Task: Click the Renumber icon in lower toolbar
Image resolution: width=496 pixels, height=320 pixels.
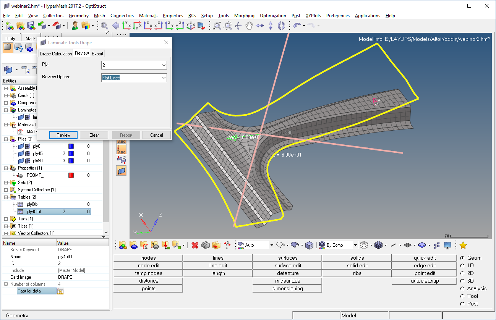Action: pos(227,245)
